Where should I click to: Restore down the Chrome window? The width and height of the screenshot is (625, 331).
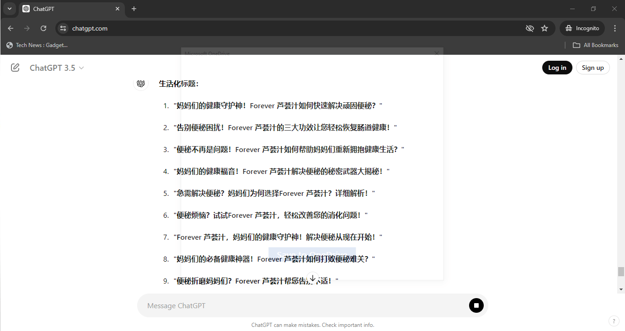click(593, 9)
